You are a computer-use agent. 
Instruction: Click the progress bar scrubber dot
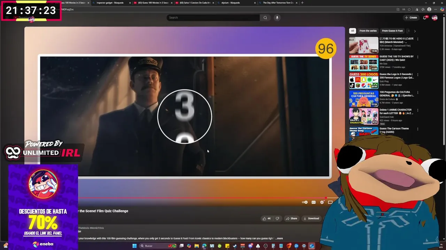coord(326,198)
